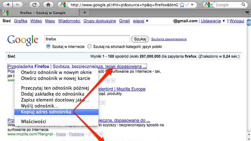The image size is (251, 141).
Task: Show all tabs list icon at tab bar end
Action: tap(247, 13)
